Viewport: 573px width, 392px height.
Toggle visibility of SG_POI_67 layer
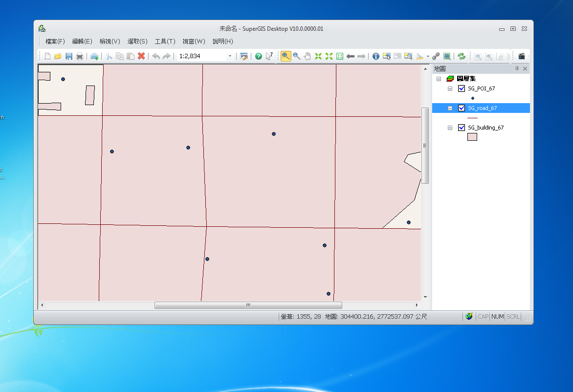click(462, 88)
